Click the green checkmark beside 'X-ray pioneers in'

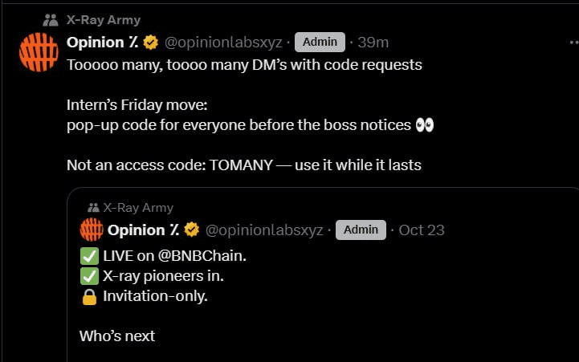click(89, 275)
